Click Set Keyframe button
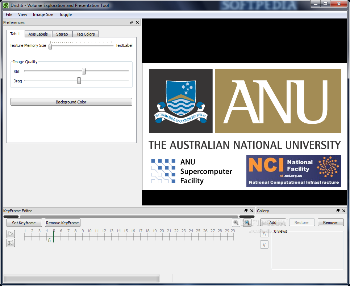350x286 pixels. click(24, 223)
